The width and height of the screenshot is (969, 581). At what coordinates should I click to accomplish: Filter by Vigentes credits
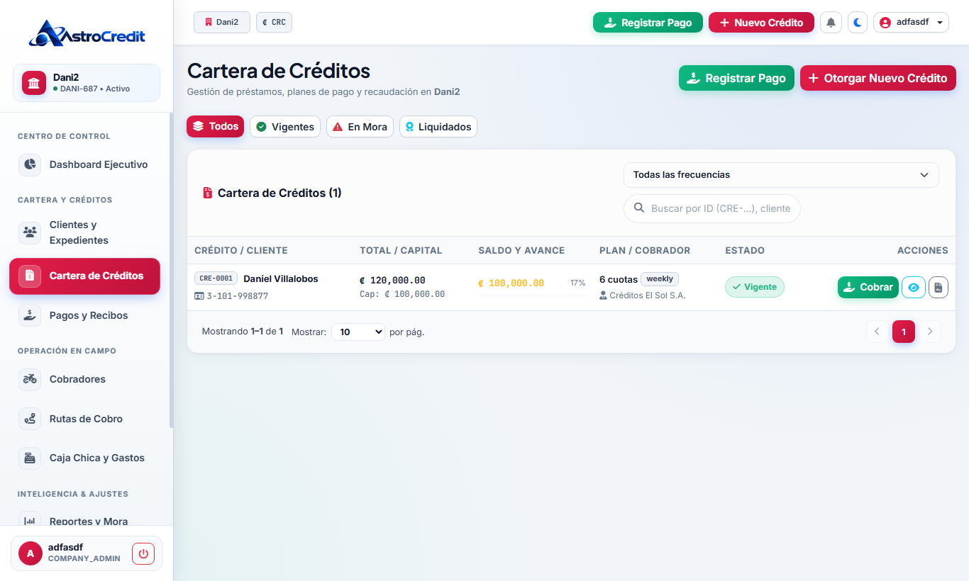[x=285, y=127]
